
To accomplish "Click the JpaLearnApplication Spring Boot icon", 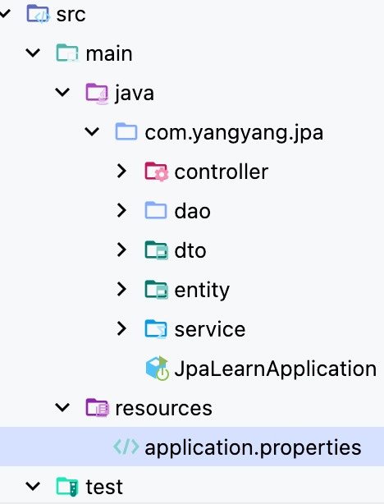I will (x=158, y=368).
